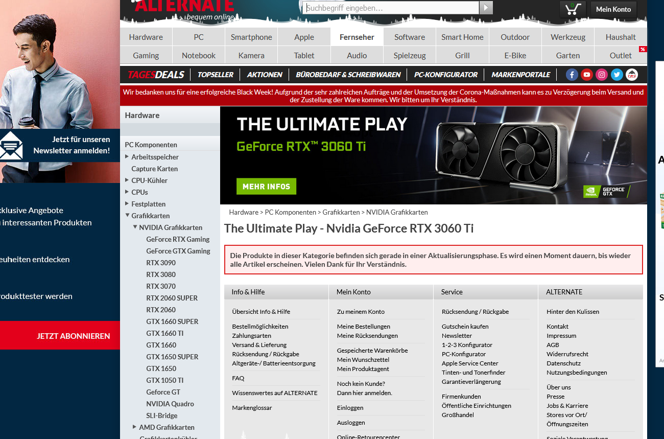This screenshot has height=439, width=664.
Task: Open ALTERNATE's Twitter icon
Action: (617, 75)
